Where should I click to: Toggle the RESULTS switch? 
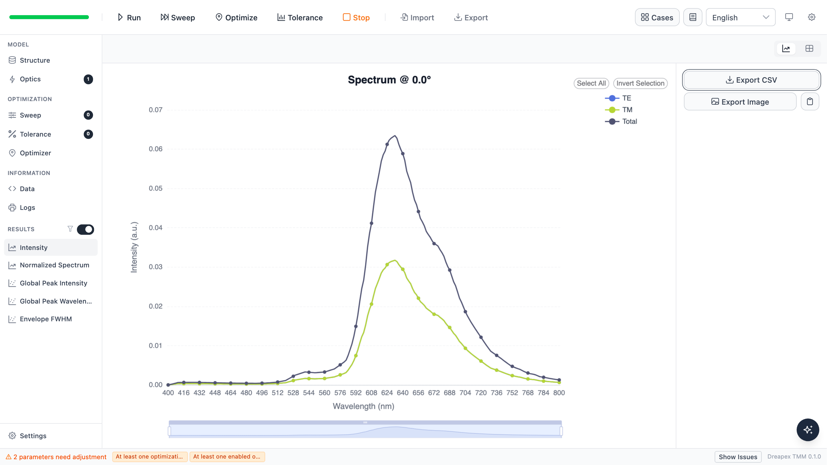tap(85, 229)
